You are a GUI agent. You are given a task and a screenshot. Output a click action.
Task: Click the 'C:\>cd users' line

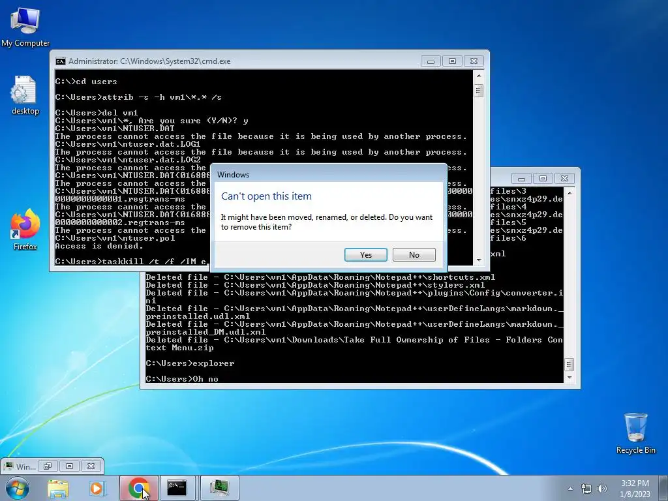[86, 82]
